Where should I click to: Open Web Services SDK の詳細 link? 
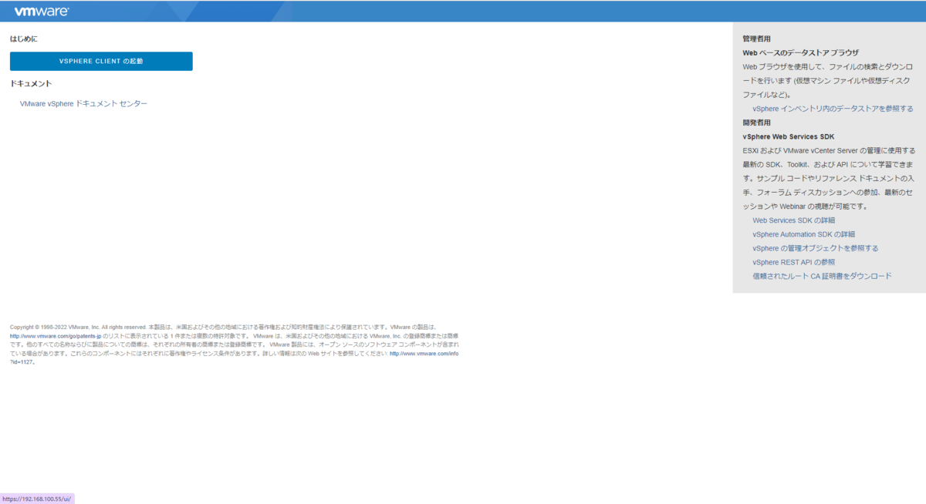[793, 220]
